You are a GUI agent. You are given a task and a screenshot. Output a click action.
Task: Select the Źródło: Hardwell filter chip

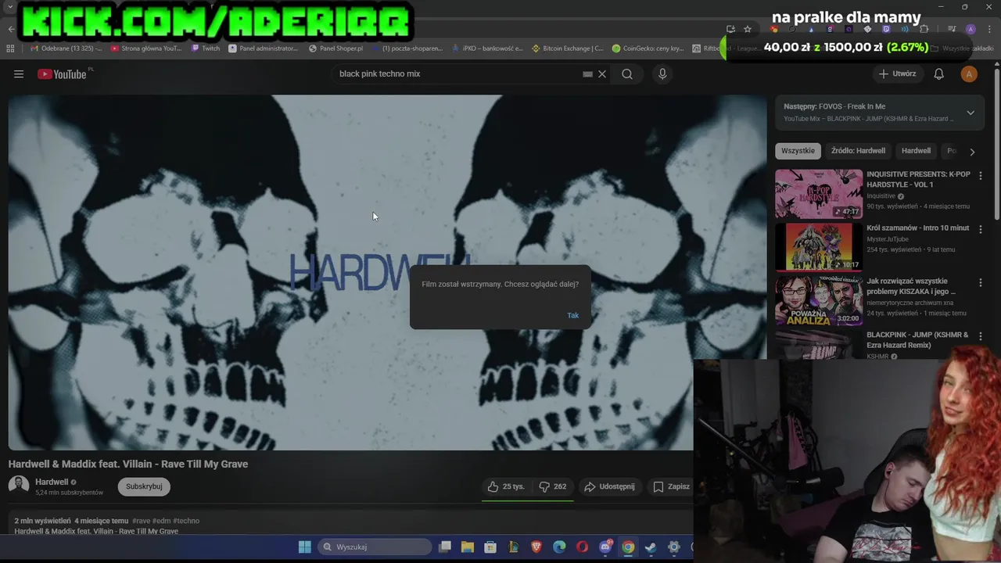(858, 151)
